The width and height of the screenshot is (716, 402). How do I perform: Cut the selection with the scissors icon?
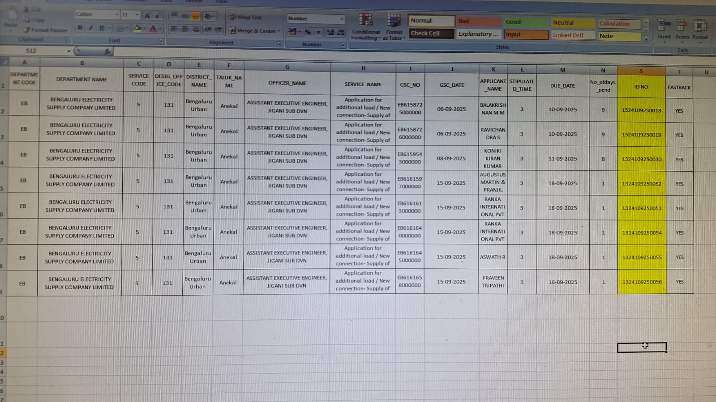click(27, 9)
